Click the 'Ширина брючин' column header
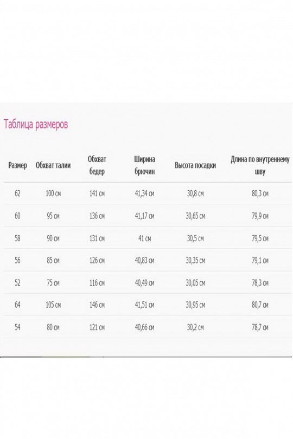 pos(145,165)
